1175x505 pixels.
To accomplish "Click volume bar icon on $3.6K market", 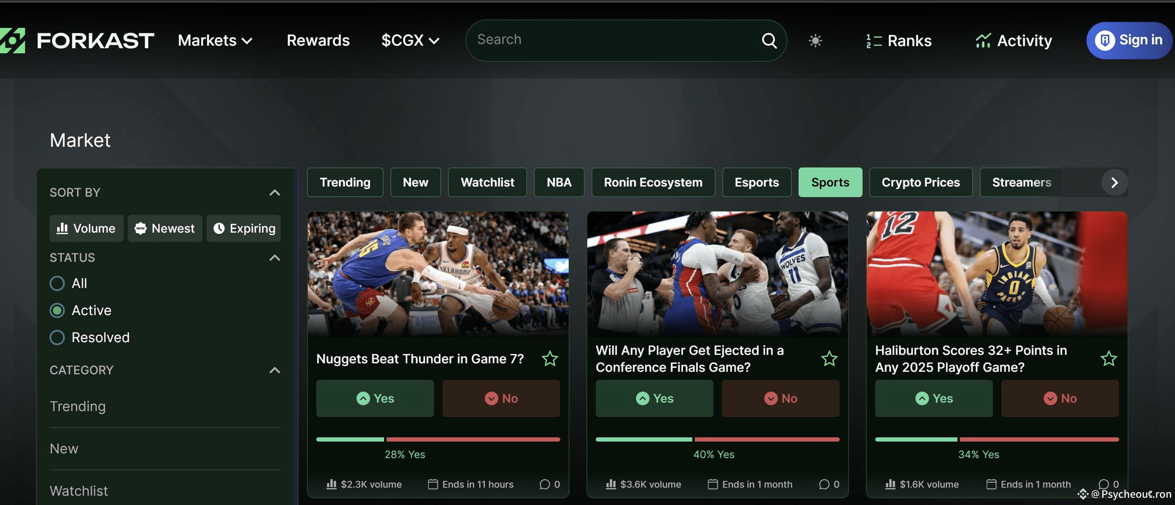I will 611,484.
